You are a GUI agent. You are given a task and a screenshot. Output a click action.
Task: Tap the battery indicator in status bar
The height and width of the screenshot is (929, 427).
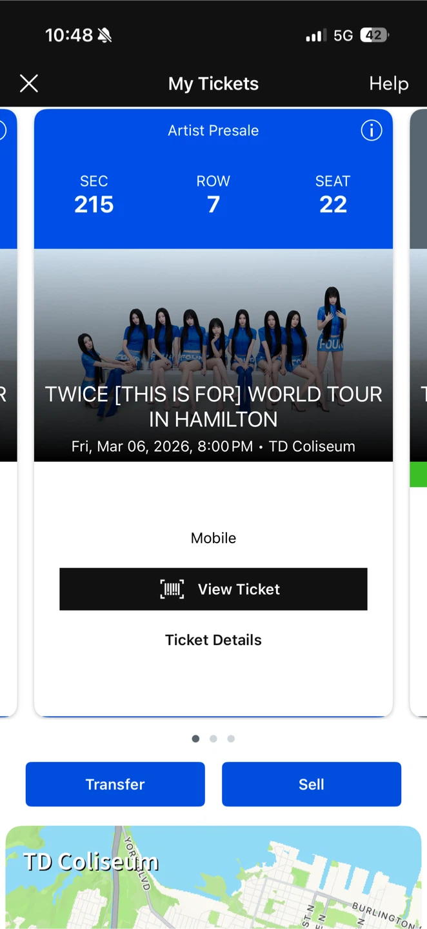374,35
